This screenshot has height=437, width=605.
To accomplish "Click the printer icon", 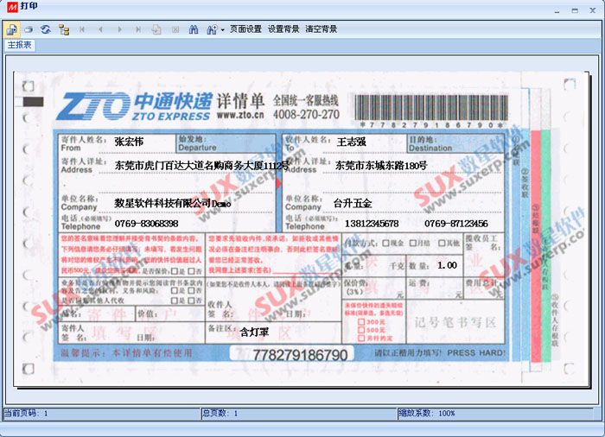I will 29,29.
